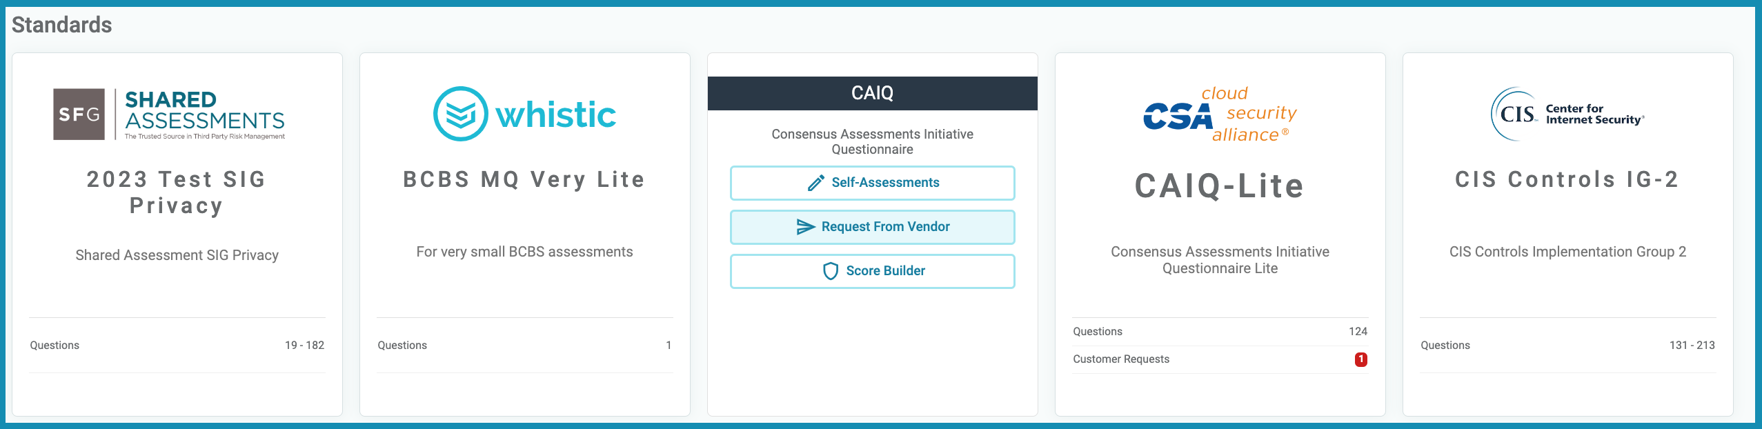Image resolution: width=1762 pixels, height=429 pixels.
Task: Click the Whistic logo
Action: (x=524, y=114)
